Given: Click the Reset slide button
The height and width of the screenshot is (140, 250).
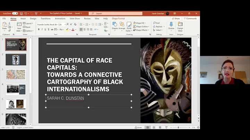Looking at the screenshot, I should point(27,27).
